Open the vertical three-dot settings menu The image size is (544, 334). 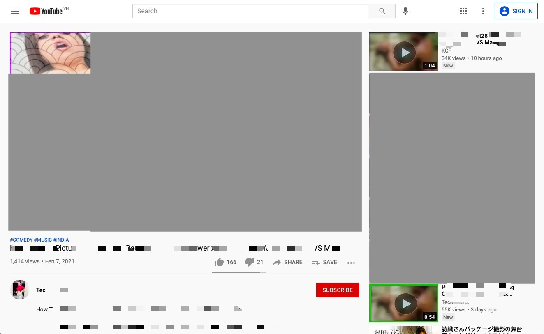[483, 11]
